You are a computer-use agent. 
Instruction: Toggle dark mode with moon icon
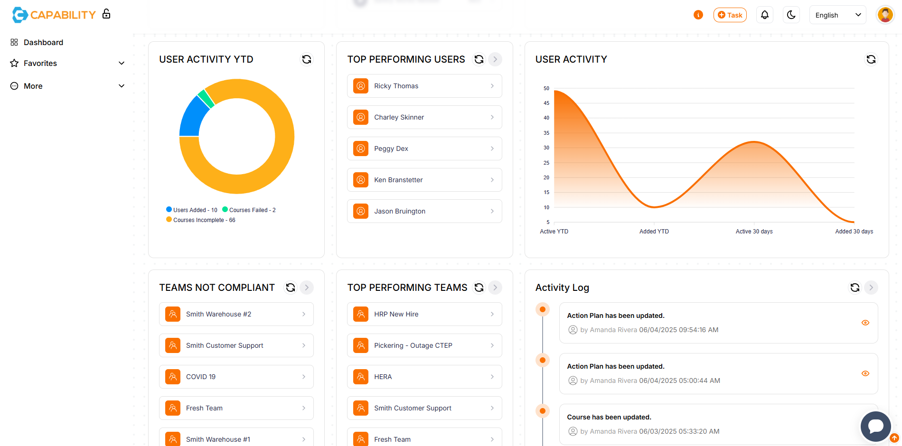click(x=791, y=15)
